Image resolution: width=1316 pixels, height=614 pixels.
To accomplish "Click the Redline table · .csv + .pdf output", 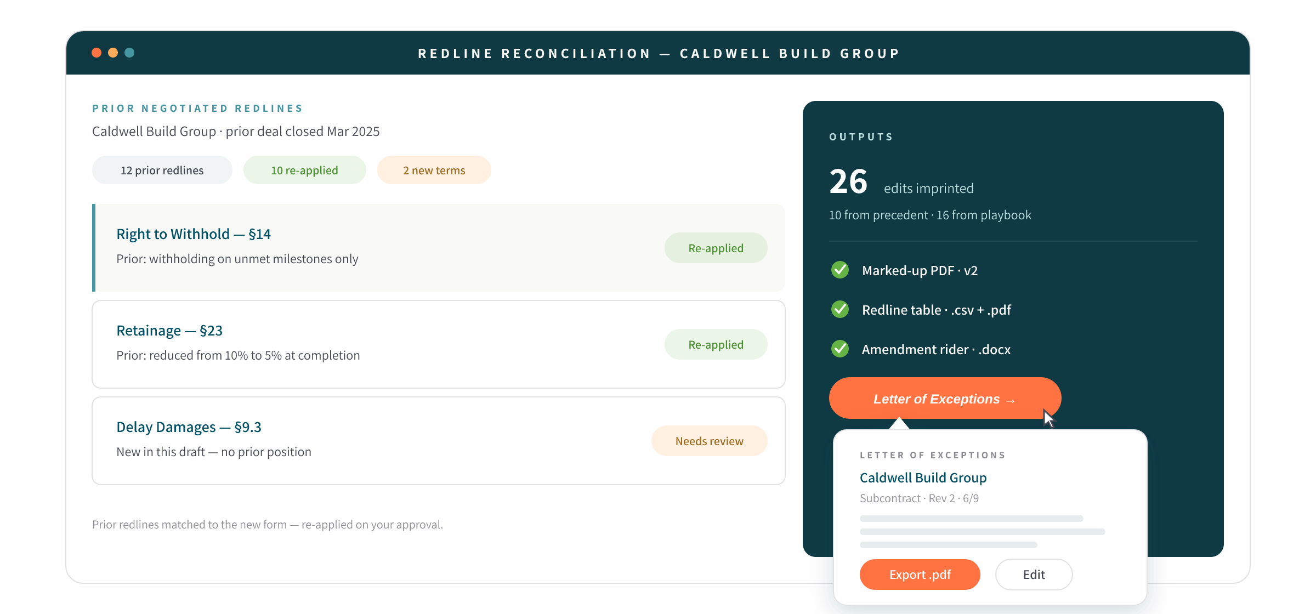I will click(x=936, y=310).
